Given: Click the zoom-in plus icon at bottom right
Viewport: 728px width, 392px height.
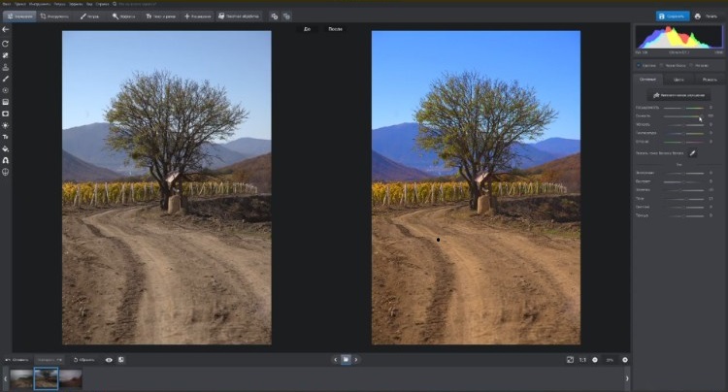Looking at the screenshot, I should [625, 359].
